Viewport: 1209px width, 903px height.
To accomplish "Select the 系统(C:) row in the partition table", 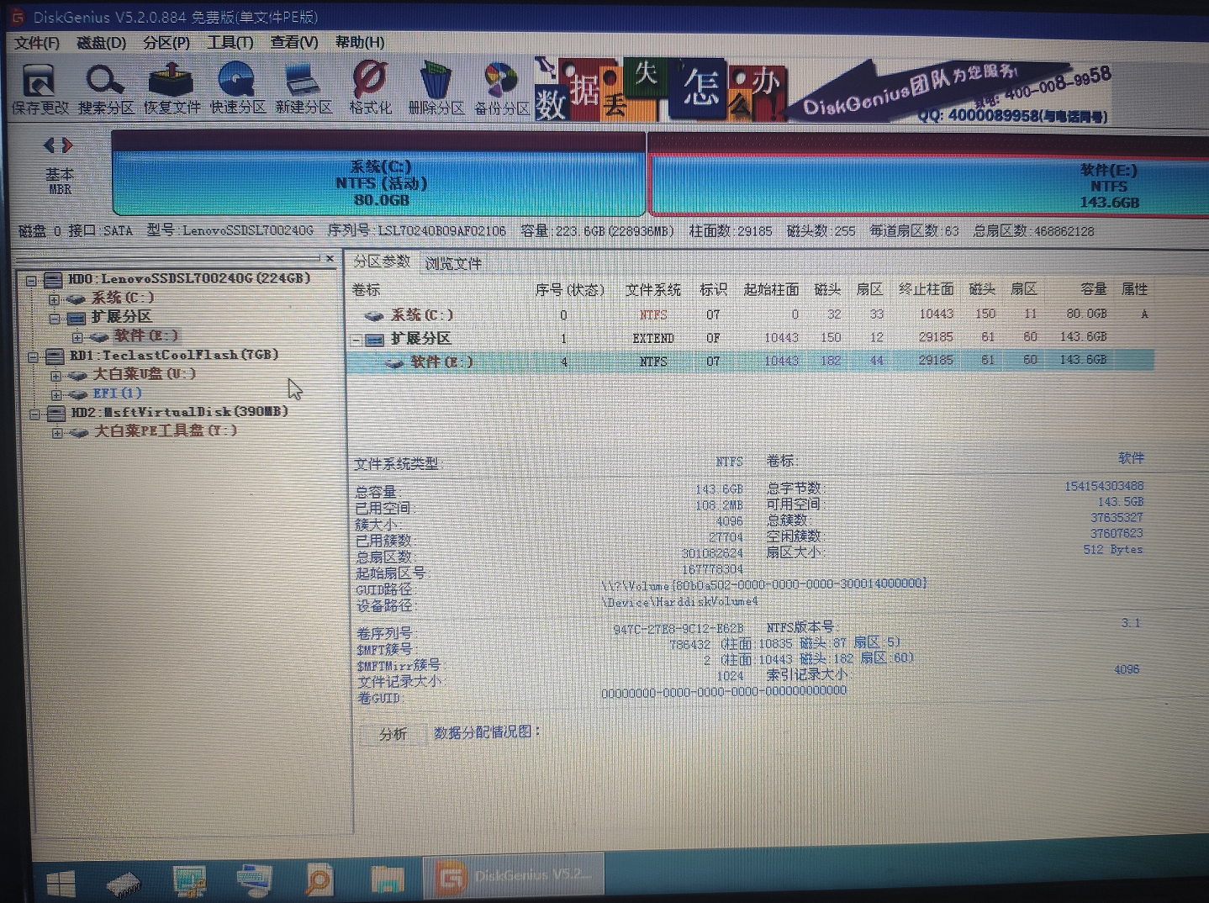I will [751, 314].
